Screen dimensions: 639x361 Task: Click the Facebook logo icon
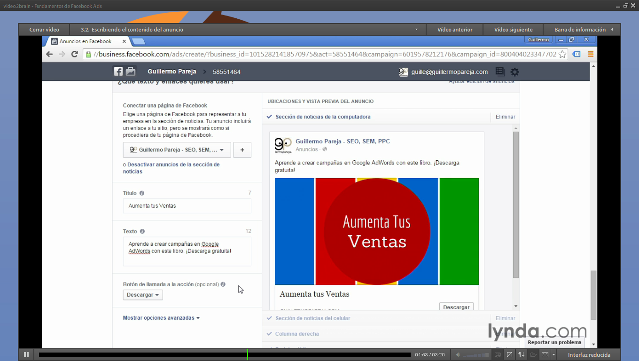118,71
